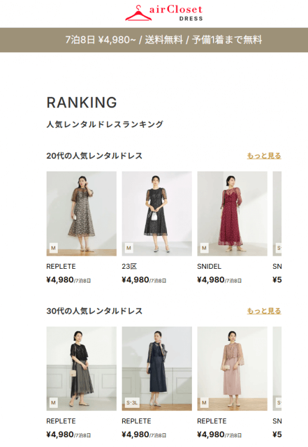Select the SNIDEL brand name label
Viewport: 308px width, 447px height.
pos(209,266)
